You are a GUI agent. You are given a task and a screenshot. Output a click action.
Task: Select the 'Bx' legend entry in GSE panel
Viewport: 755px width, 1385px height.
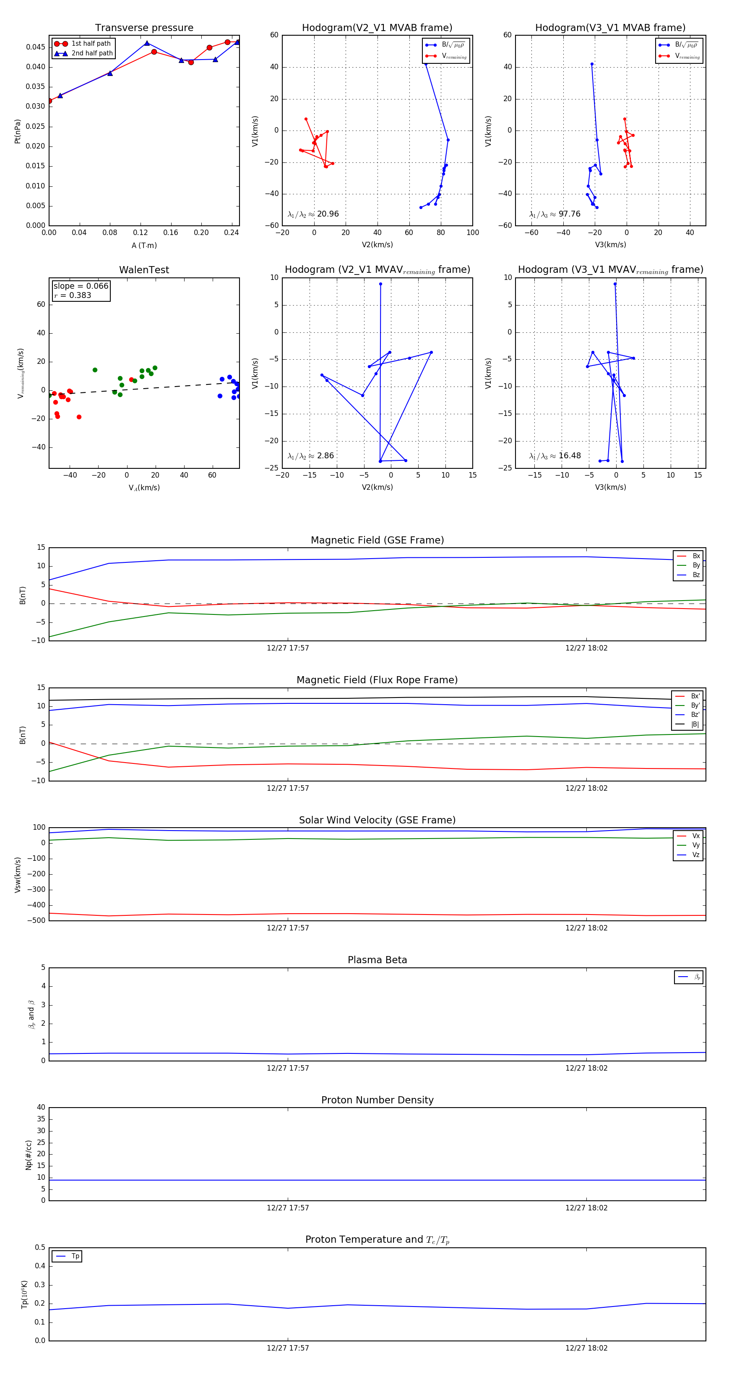tap(688, 556)
